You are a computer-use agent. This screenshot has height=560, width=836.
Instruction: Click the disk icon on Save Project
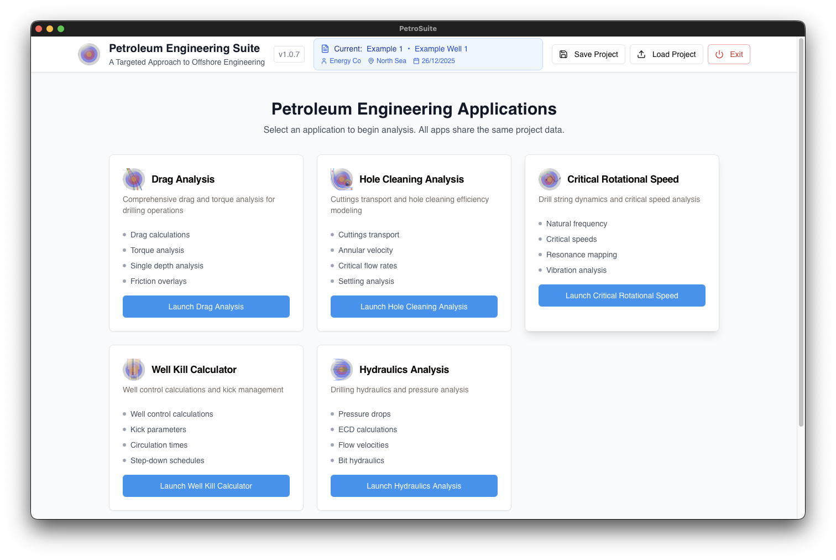(563, 54)
